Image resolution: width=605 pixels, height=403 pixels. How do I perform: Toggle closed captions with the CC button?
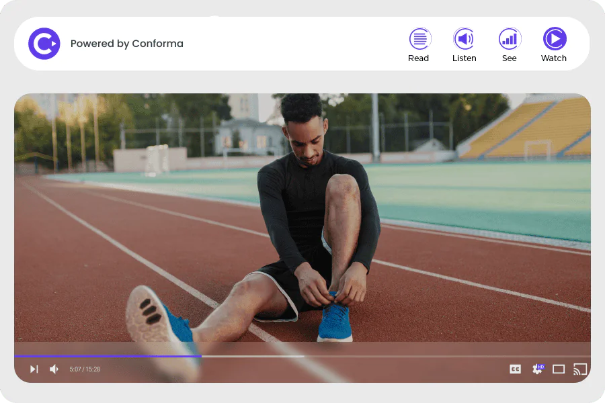tap(515, 369)
